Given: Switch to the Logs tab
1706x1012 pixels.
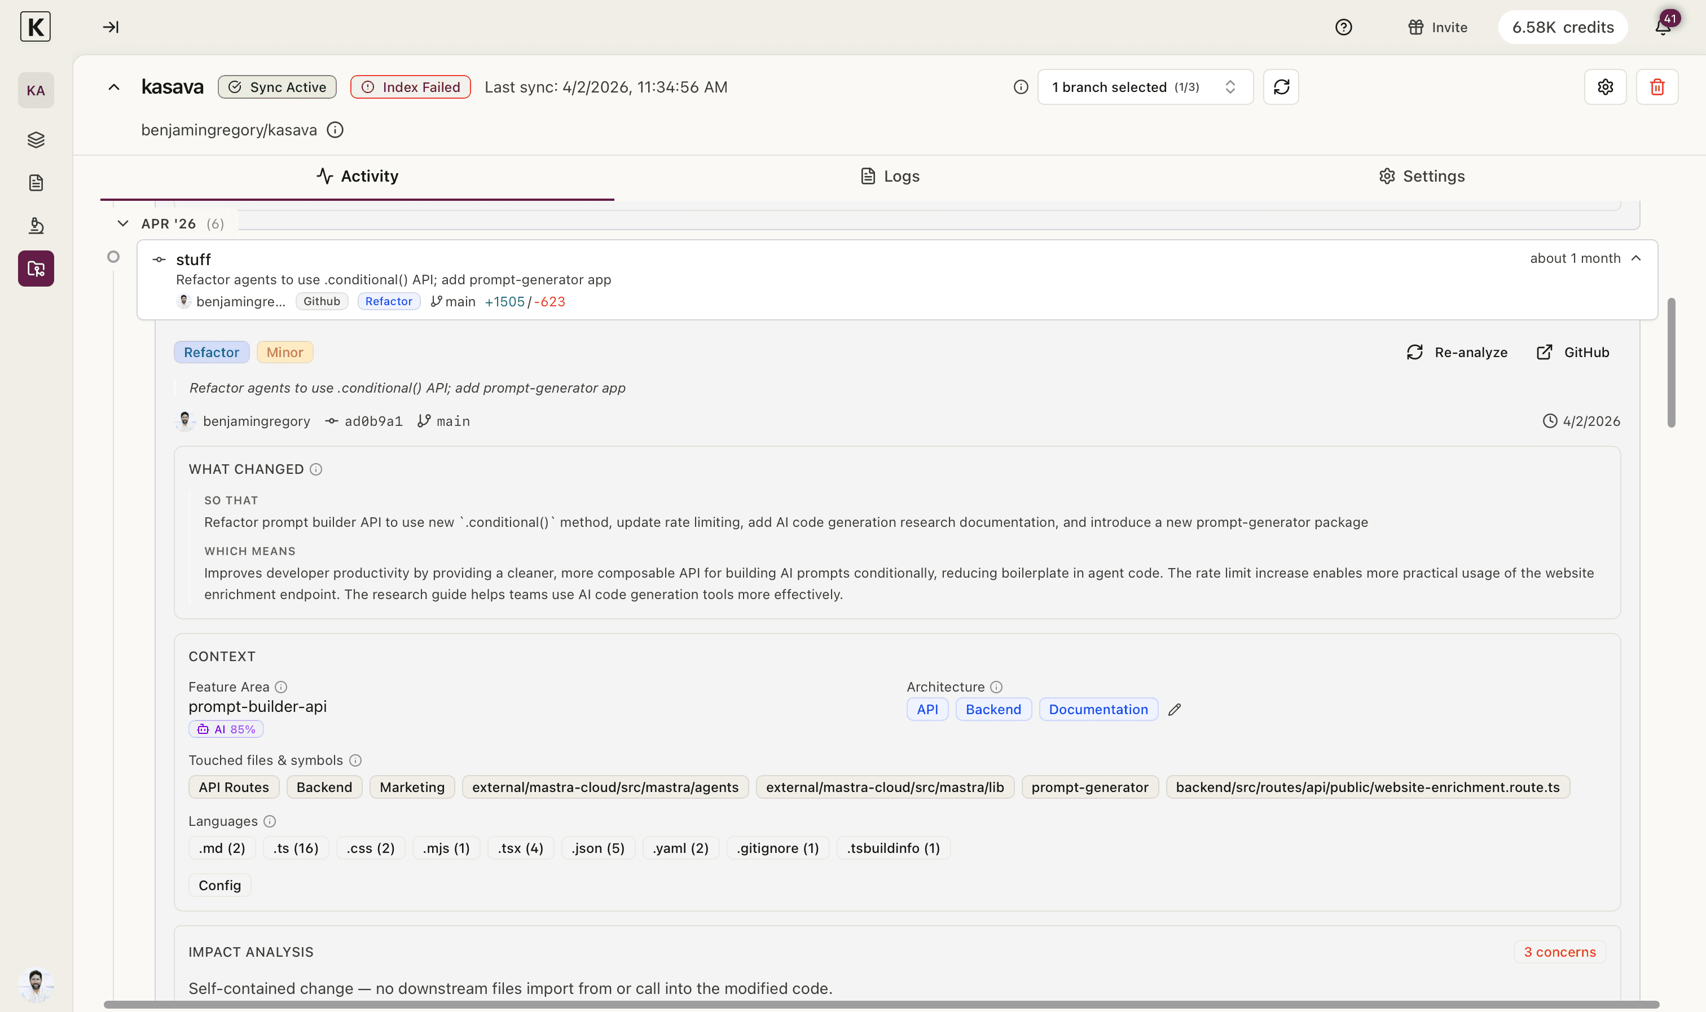Looking at the screenshot, I should (890, 177).
